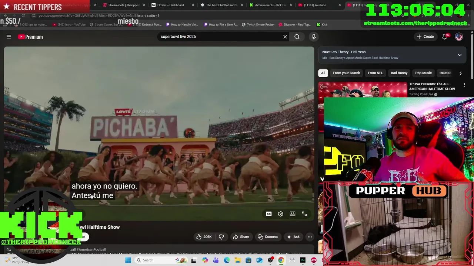Open the Twitch Emote Resizer bookmark
The width and height of the screenshot is (474, 266).
pyautogui.click(x=258, y=24)
